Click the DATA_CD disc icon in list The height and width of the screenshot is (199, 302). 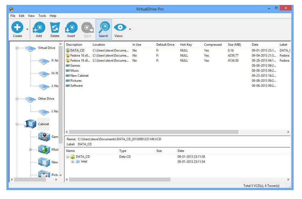[68, 50]
